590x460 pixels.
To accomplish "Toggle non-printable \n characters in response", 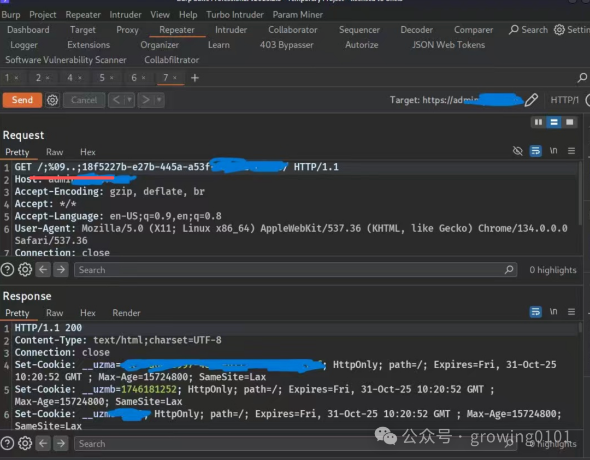I will 553,311.
